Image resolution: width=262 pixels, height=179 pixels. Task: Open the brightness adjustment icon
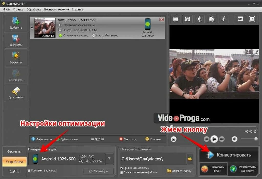tap(199, 19)
